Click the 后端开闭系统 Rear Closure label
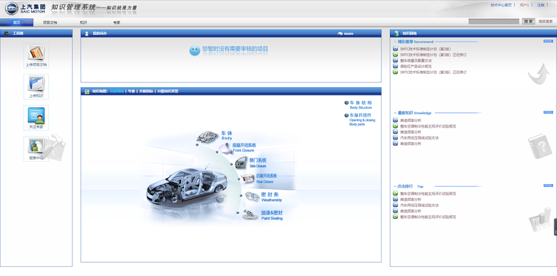557x276 pixels. [x=267, y=178]
